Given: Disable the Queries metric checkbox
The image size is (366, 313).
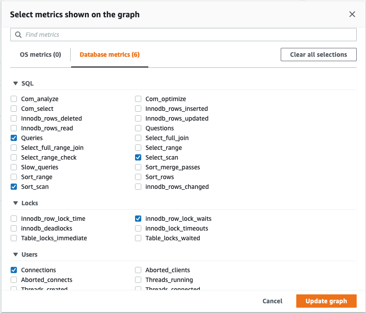Looking at the screenshot, I should pos(14,138).
